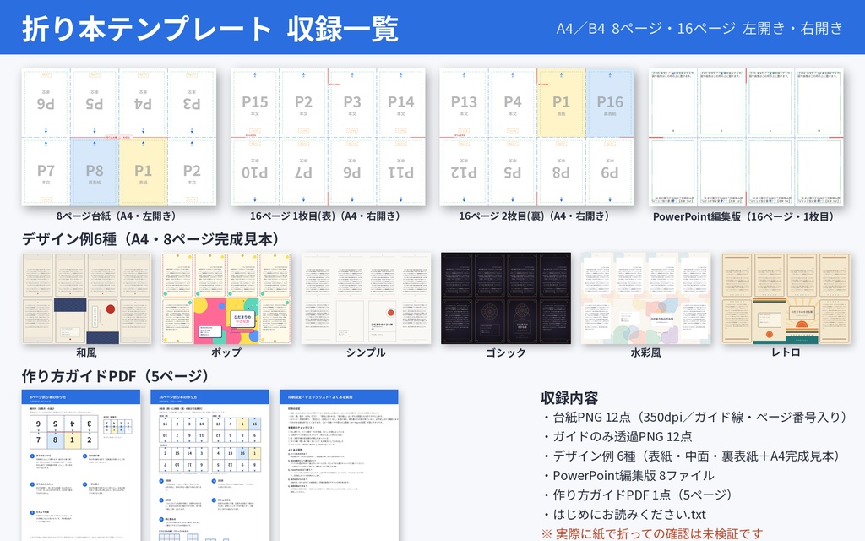The image size is (865, 541).
Task: Click the PowerPoint編集版（16ページ・1枚目） caption
Action: tap(744, 217)
